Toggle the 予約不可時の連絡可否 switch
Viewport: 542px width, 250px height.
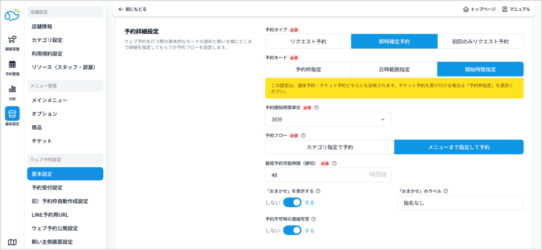point(292,230)
